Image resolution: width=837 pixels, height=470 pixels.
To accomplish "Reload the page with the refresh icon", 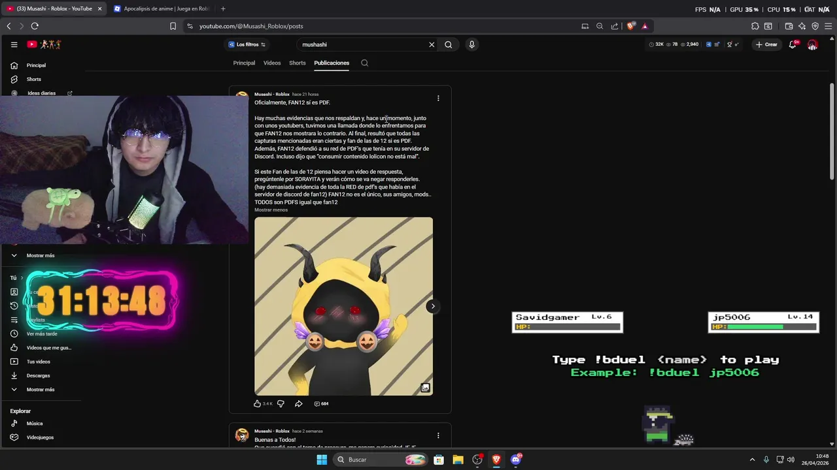I will pyautogui.click(x=35, y=26).
